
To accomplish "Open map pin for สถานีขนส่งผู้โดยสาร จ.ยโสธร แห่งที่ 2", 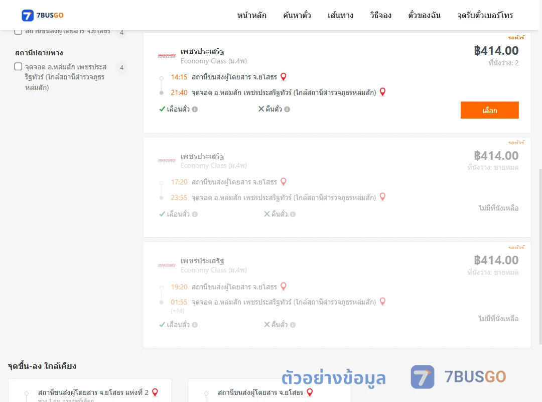I will coord(155,392).
